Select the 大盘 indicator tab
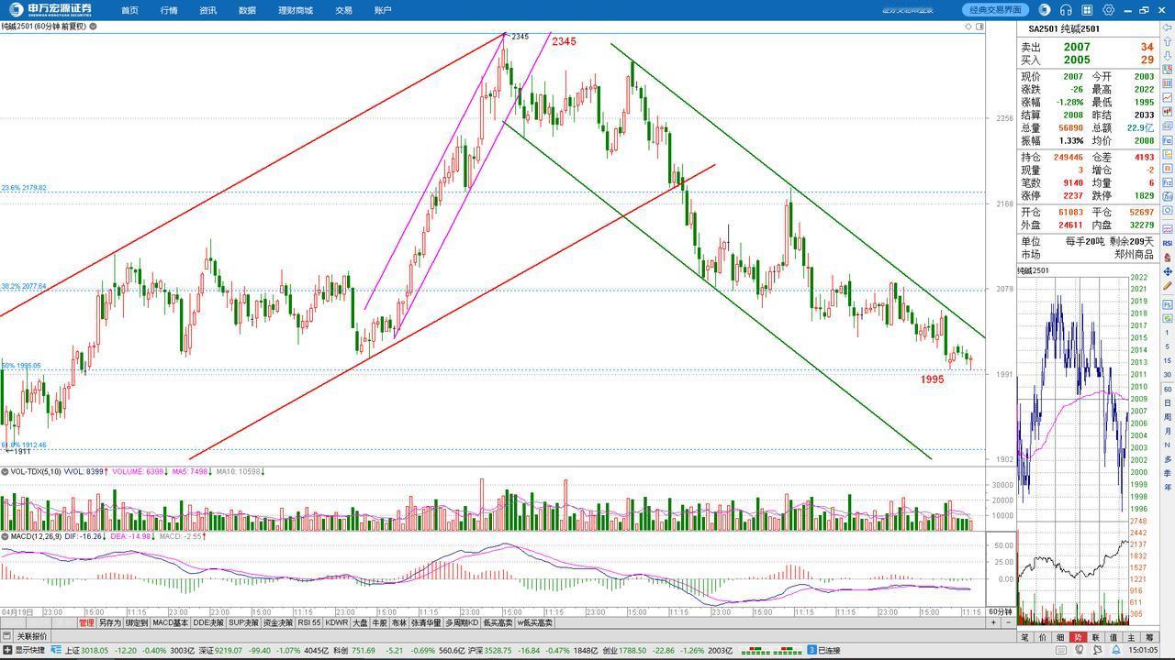 [360, 622]
